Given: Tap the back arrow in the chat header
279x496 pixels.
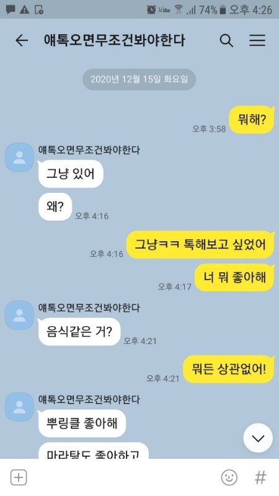Looking at the screenshot, I should 22,40.
